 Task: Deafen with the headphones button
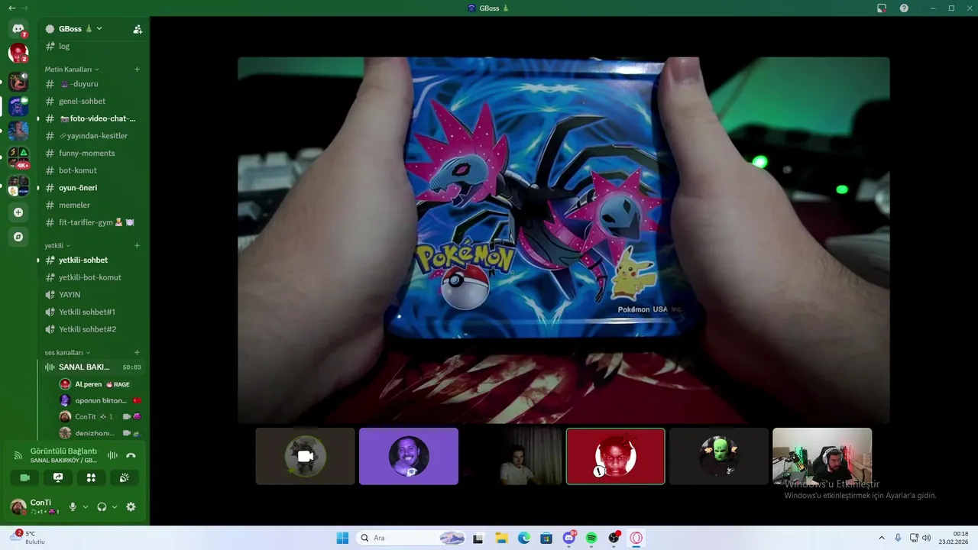point(102,506)
